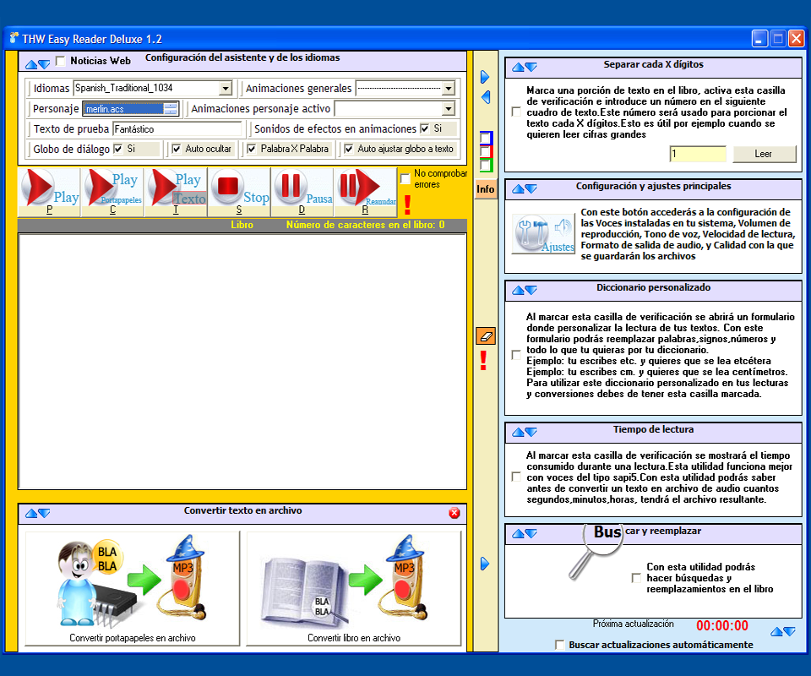Open the Idiomas dropdown
The image size is (811, 676).
(225, 89)
